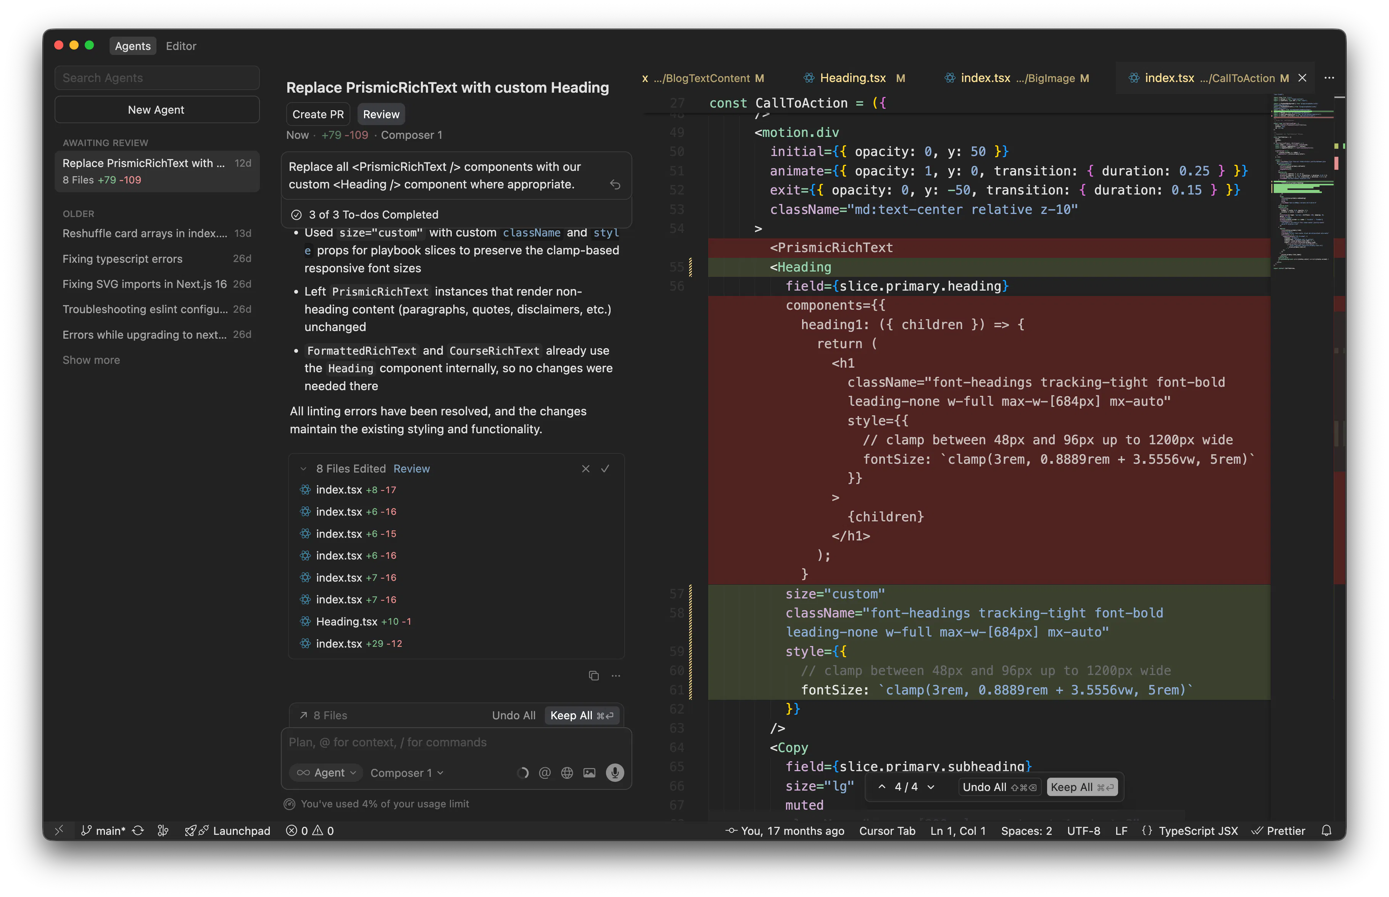Add context with the @ icon
This screenshot has width=1389, height=897.
tap(545, 772)
